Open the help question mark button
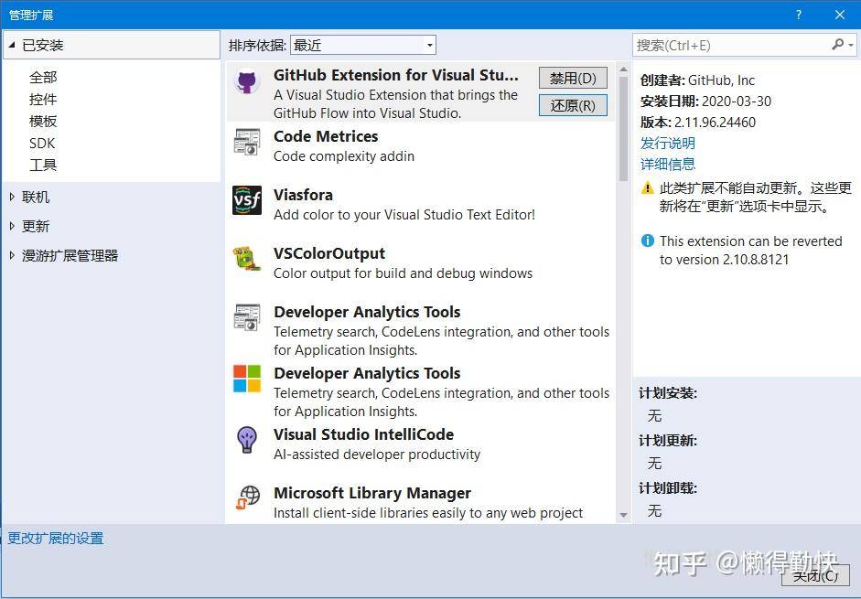Image resolution: width=861 pixels, height=599 pixels. click(x=799, y=15)
